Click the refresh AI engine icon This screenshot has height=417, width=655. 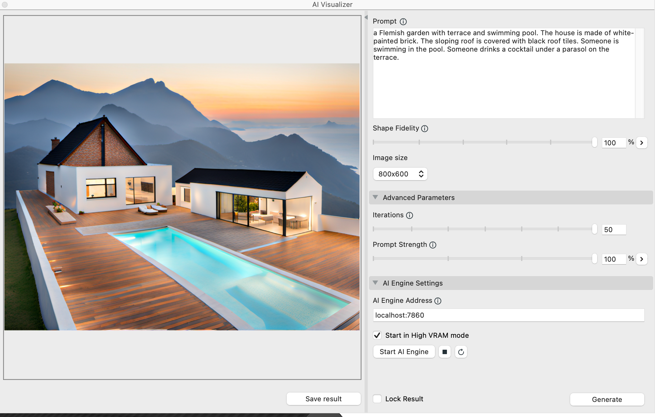(461, 352)
